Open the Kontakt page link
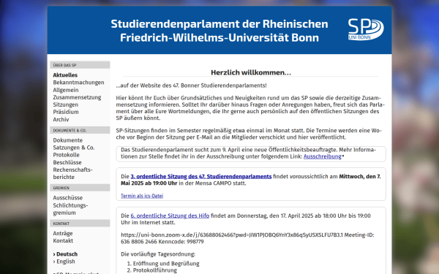Image resolution: width=439 pixels, height=274 pixels. coord(63,240)
